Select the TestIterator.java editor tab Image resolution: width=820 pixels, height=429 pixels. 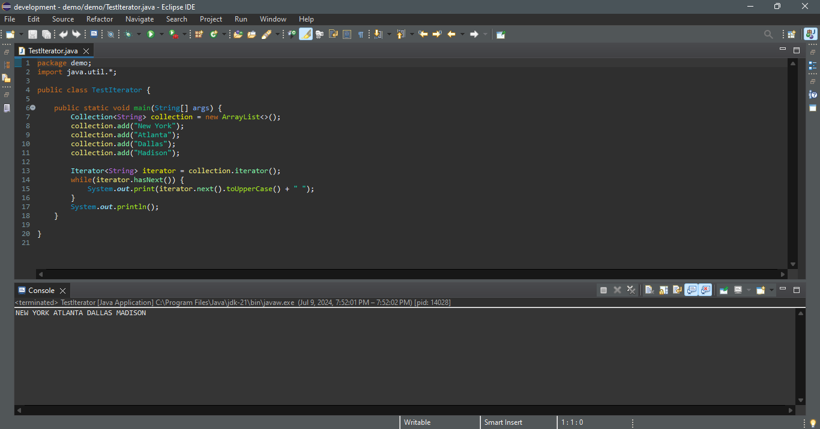53,51
